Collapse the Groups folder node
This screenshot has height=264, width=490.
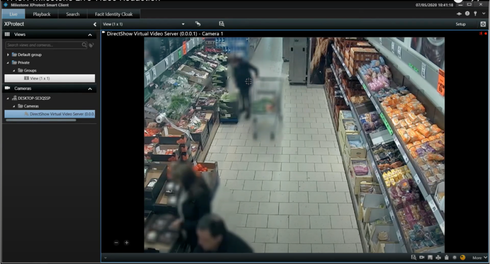[14, 71]
